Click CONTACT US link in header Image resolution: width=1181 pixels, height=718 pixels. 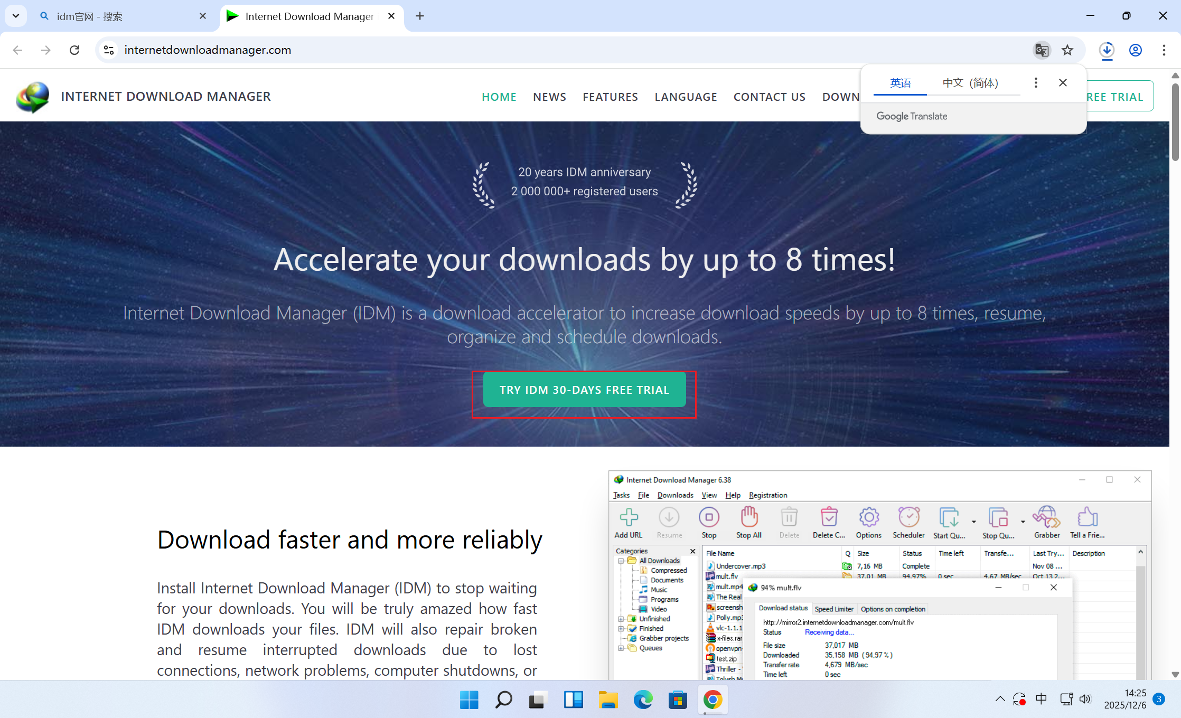(x=769, y=97)
